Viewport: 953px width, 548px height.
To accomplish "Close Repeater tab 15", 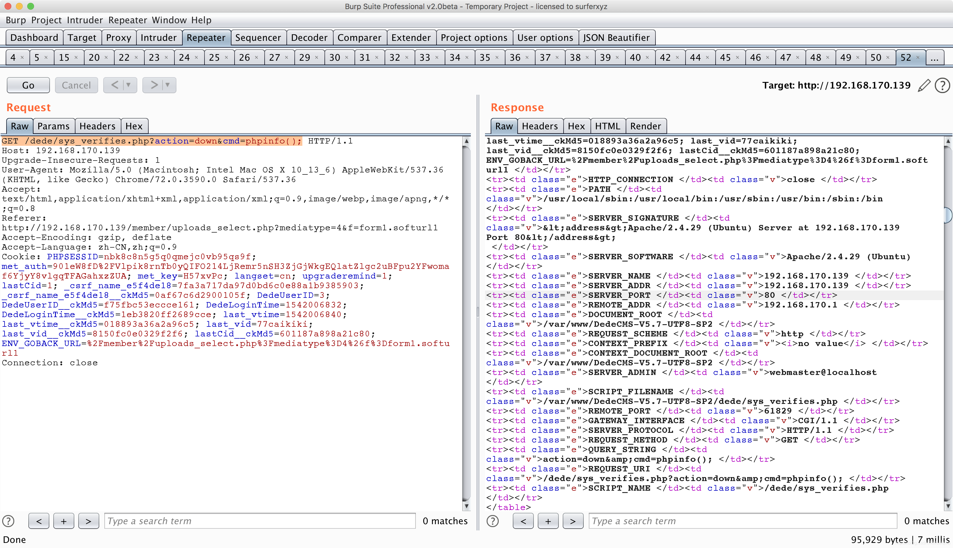I will point(76,58).
